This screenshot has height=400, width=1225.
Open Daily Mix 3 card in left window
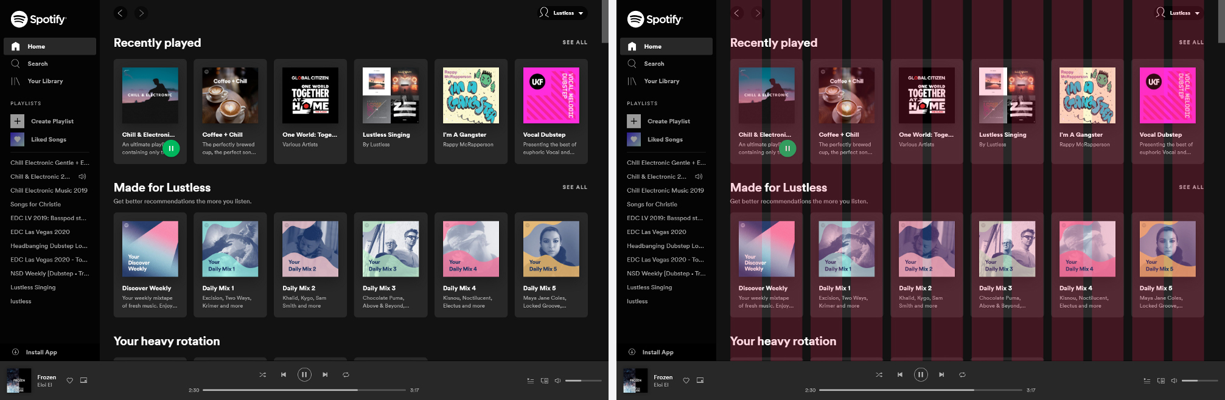[391, 265]
